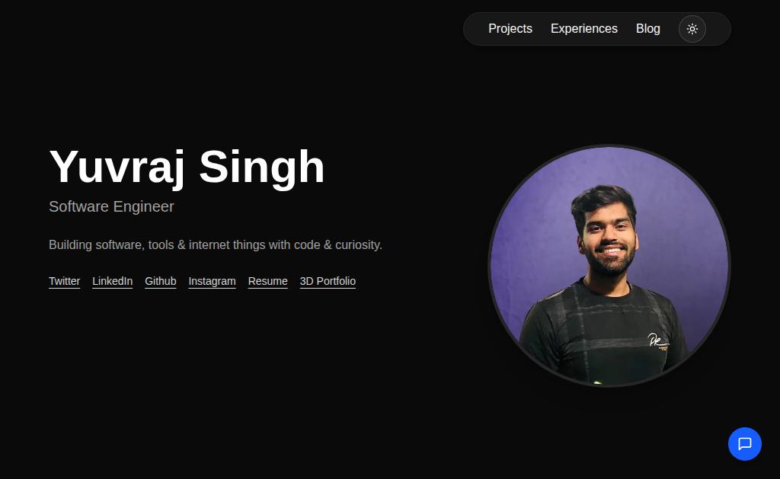This screenshot has width=780, height=479.
Task: Click the Building software tagline text
Action: pyautogui.click(x=216, y=244)
